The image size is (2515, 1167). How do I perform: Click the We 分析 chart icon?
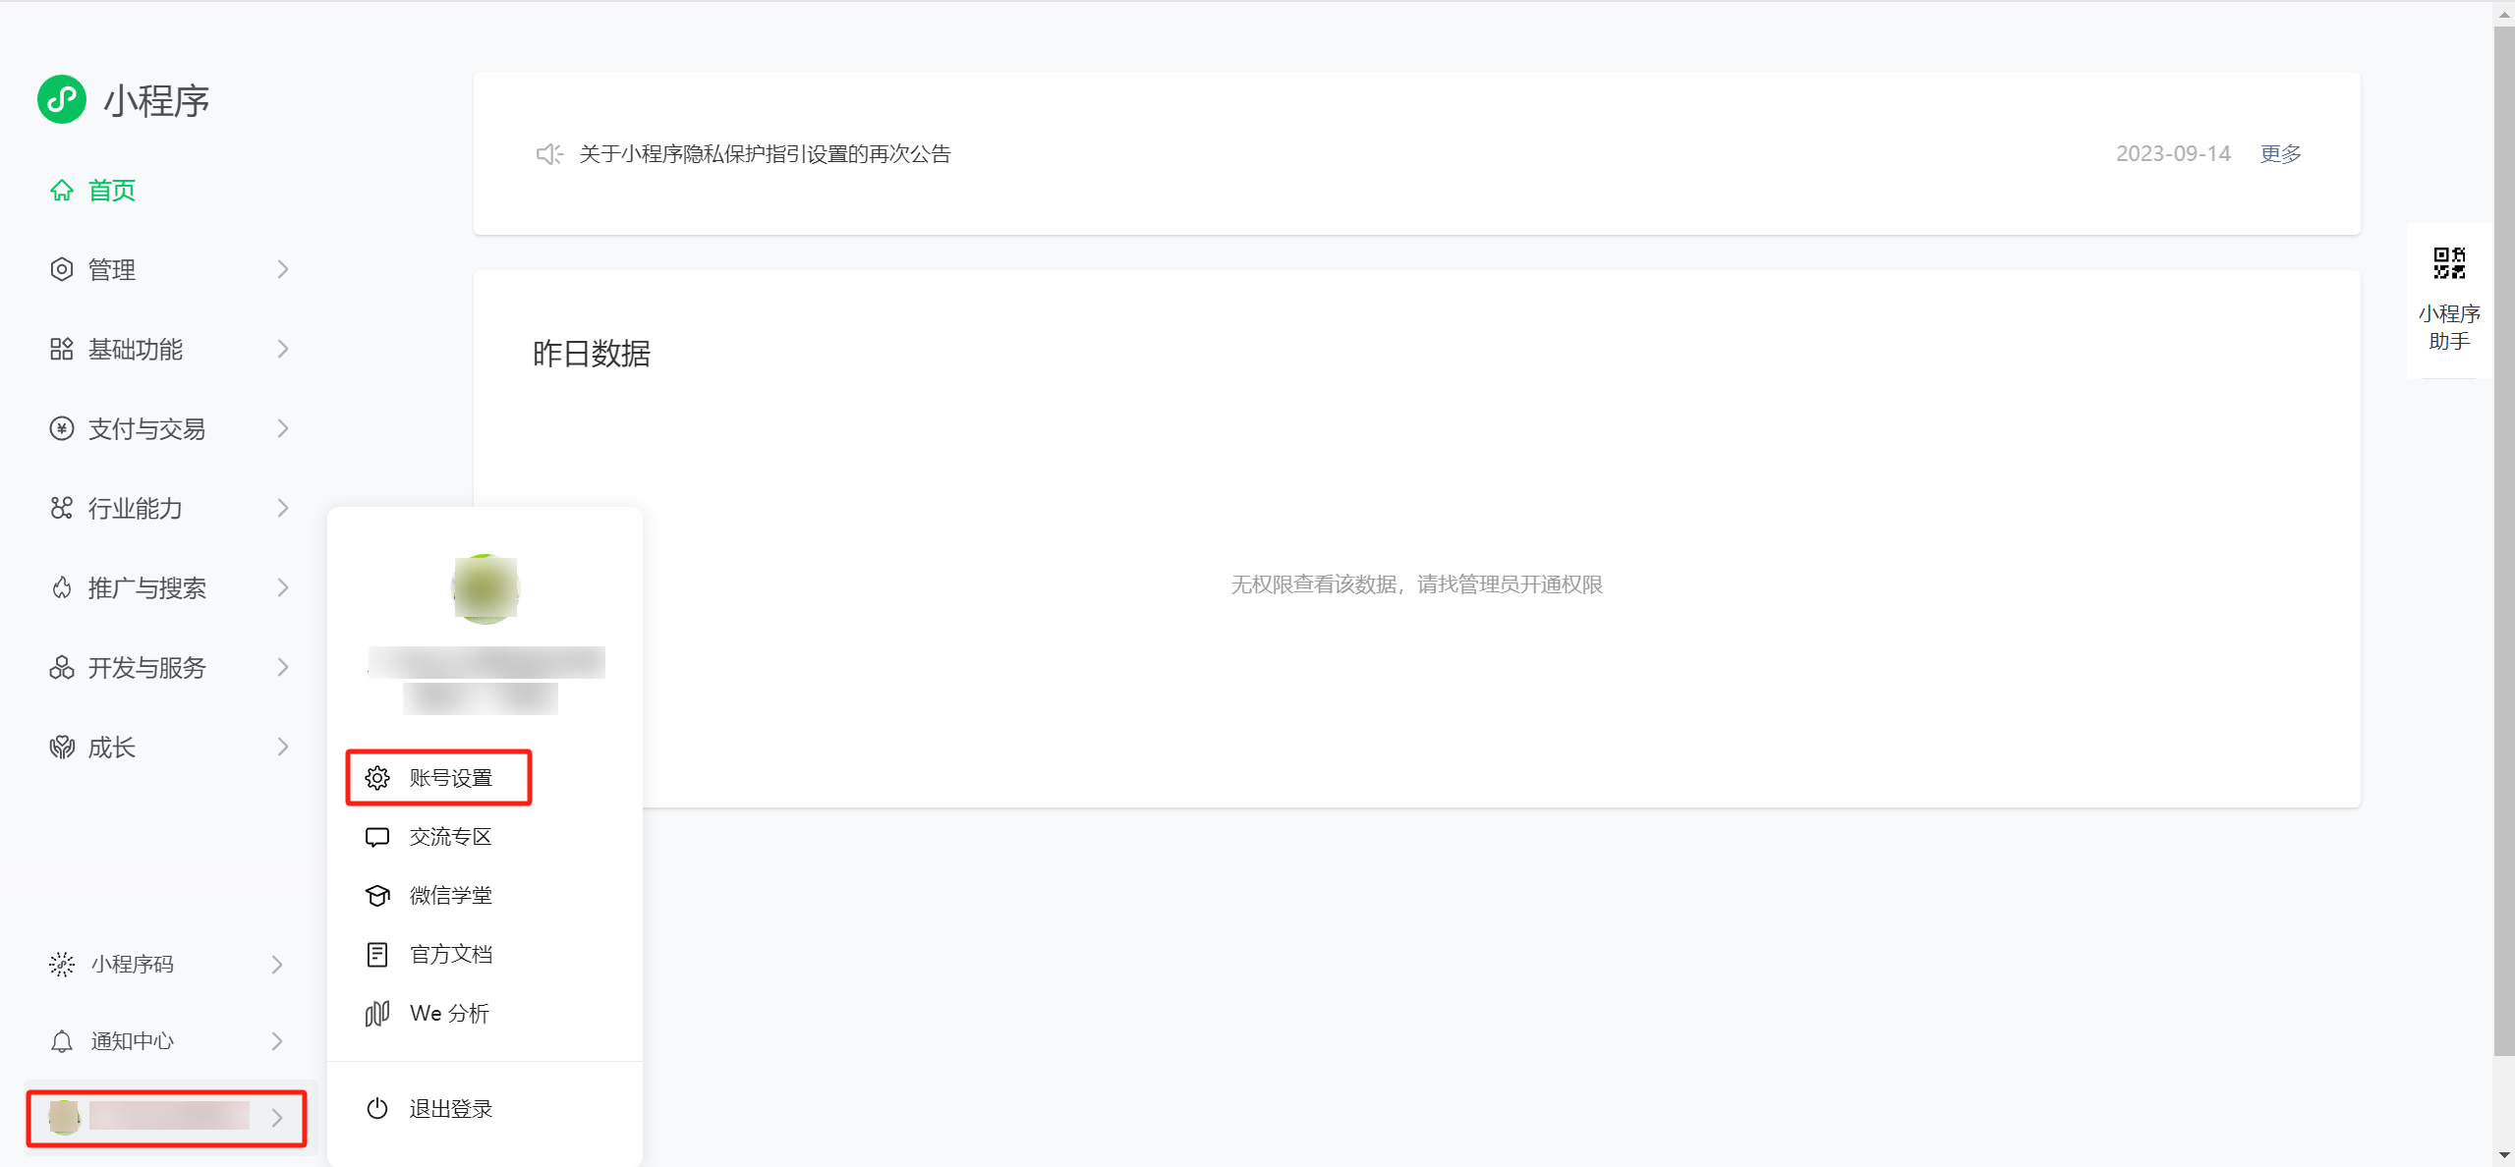click(377, 1014)
